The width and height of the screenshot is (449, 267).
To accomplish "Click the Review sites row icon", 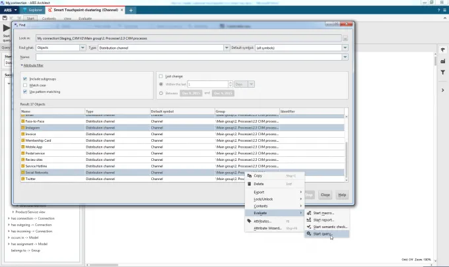I will pos(23,160).
